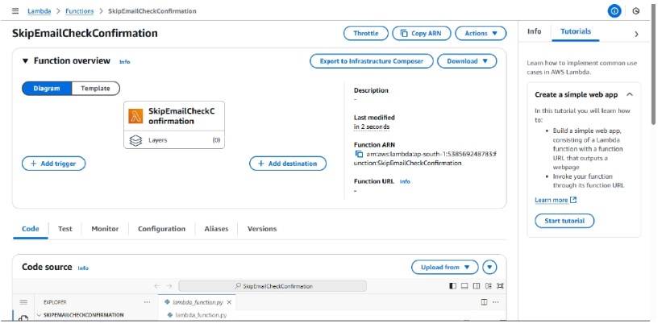Image resolution: width=662 pixels, height=328 pixels.
Task: Toggle bottom panel layout icon
Action: pyautogui.click(x=464, y=286)
